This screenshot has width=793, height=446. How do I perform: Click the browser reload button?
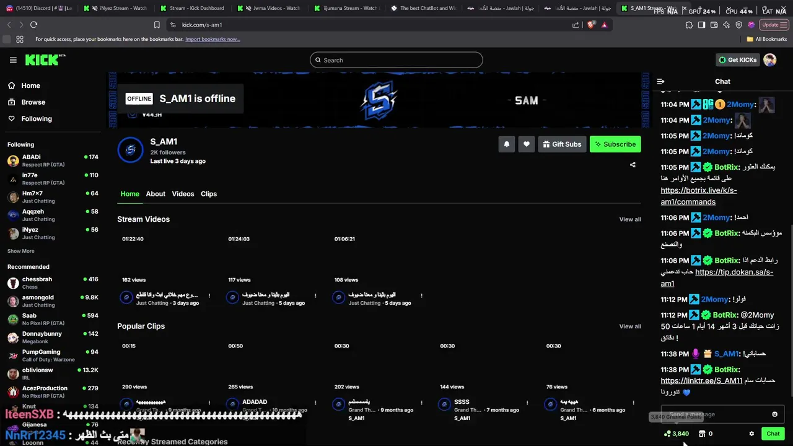click(33, 25)
